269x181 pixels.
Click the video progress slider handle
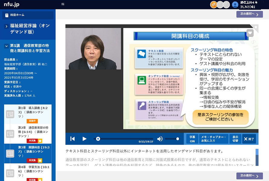98,139
